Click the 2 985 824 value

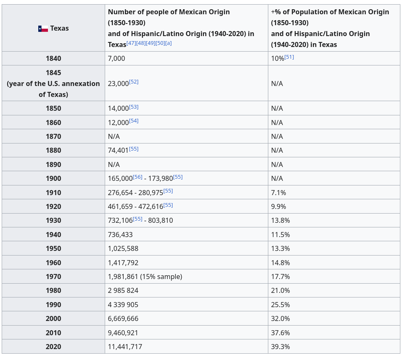(x=123, y=290)
